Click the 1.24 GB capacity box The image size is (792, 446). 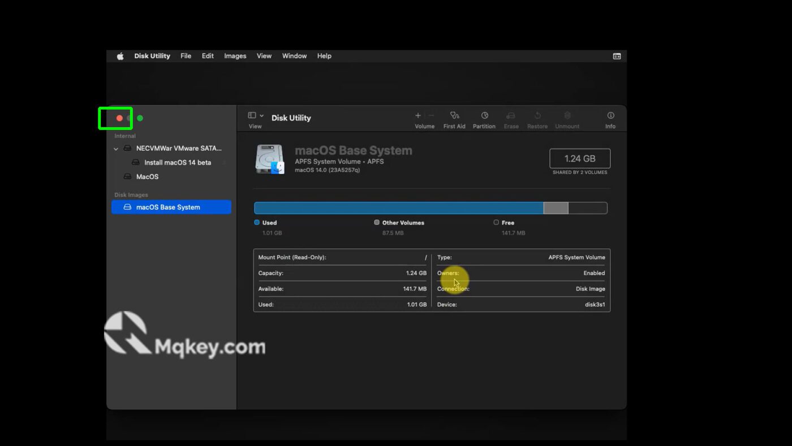click(x=580, y=158)
